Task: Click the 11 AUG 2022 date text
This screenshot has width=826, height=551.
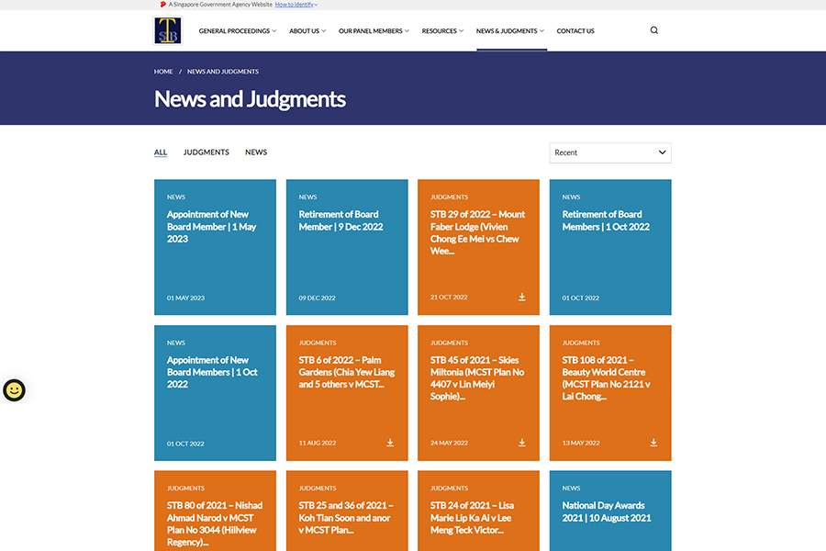Action: (318, 443)
